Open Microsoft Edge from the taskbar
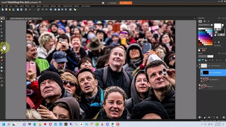The width and height of the screenshot is (226, 127). tap(35, 124)
